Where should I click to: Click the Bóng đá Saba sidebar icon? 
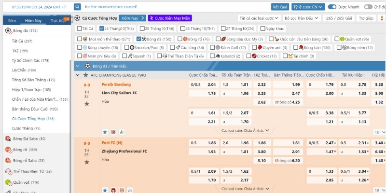click(x=8, y=138)
